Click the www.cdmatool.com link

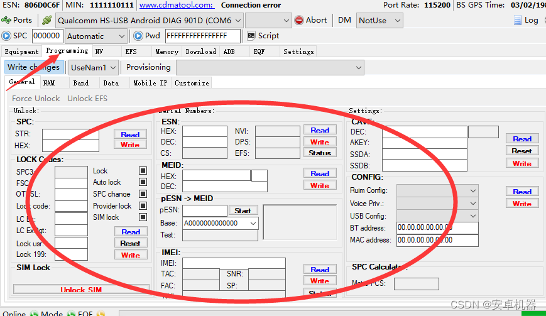(x=177, y=5)
